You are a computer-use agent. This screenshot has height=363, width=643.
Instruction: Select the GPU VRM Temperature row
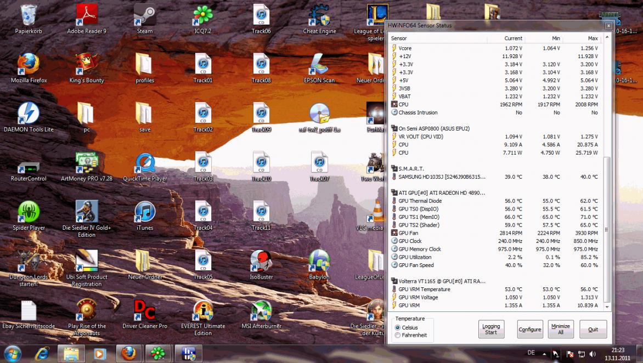[495, 289]
